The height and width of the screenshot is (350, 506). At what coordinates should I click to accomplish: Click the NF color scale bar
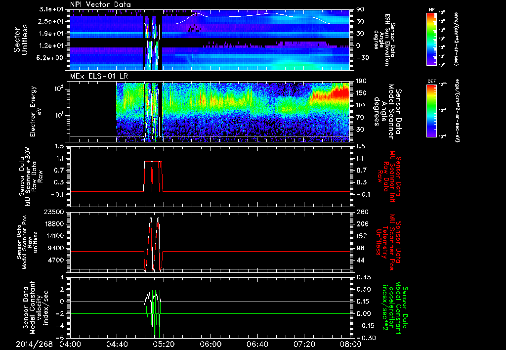point(430,39)
